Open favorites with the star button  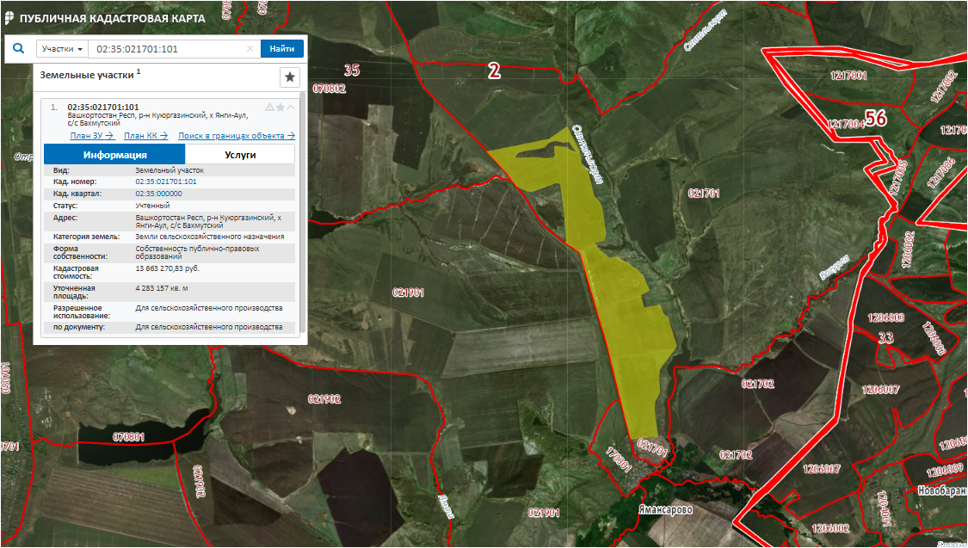click(x=290, y=77)
